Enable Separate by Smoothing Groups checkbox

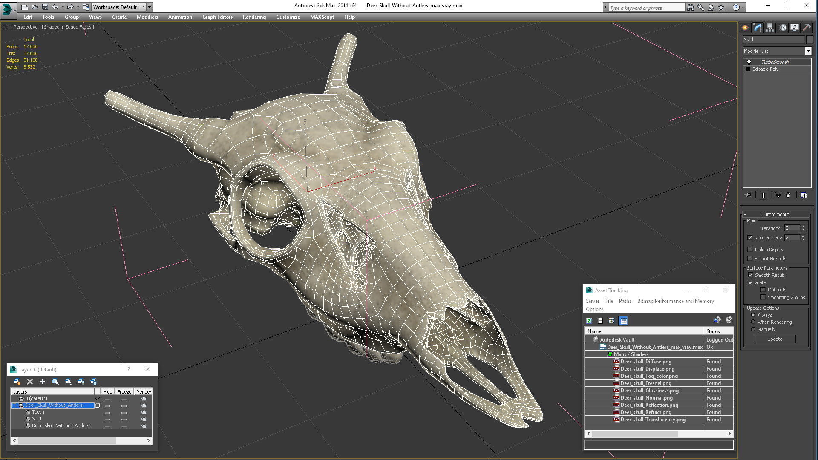[763, 297]
